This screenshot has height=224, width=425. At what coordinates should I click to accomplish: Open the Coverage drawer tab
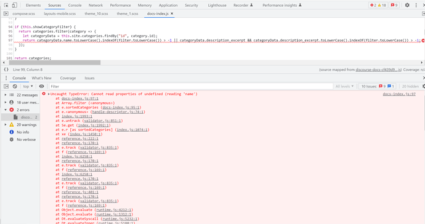68,78
